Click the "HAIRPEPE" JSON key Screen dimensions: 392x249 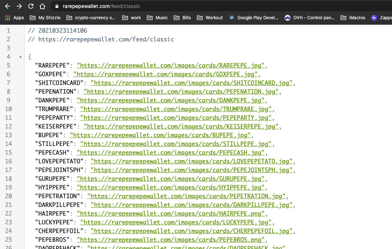[52, 214]
